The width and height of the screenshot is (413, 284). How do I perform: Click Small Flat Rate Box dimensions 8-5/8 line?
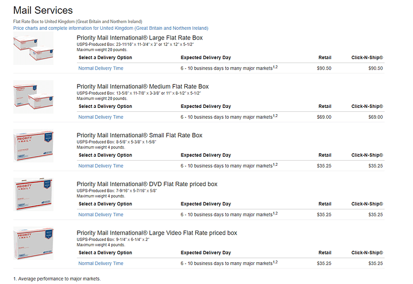(117, 142)
